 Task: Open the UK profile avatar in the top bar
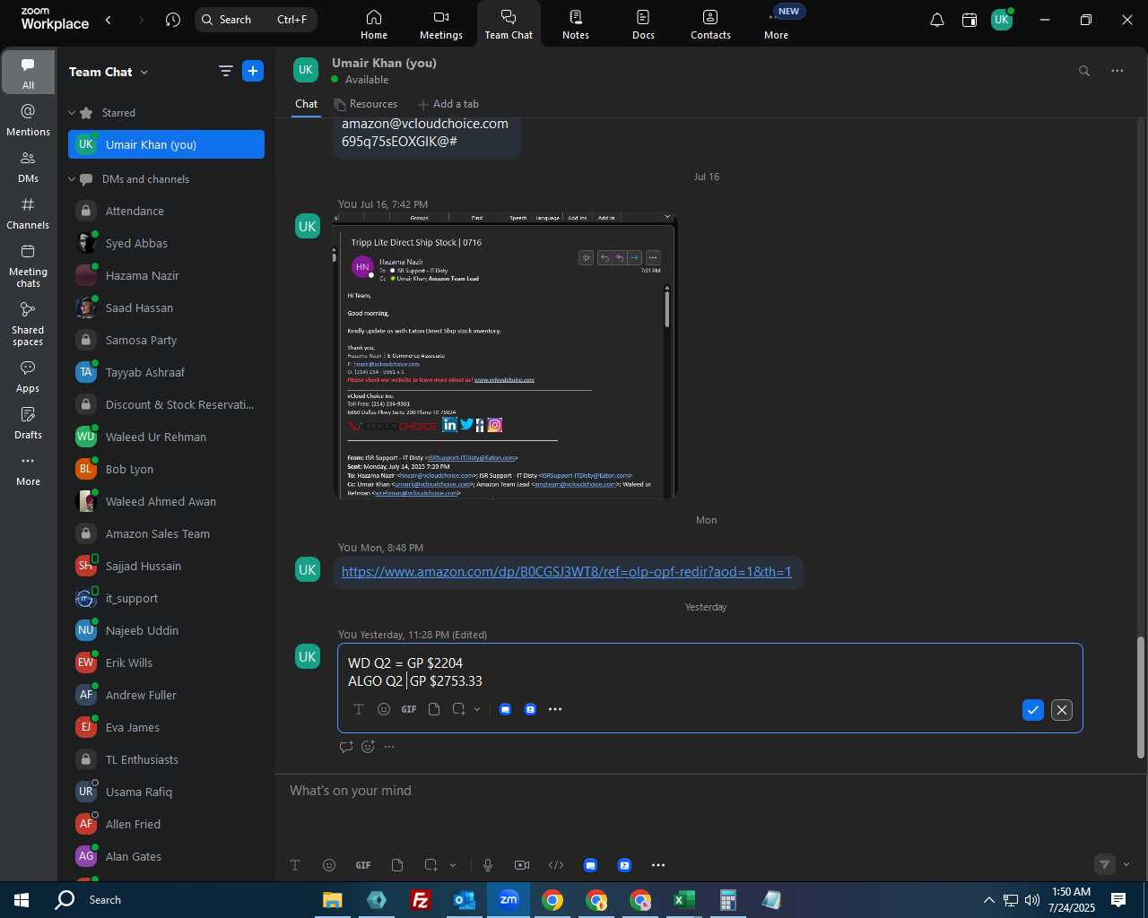(1002, 20)
